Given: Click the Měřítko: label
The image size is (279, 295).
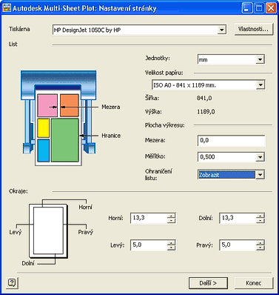Looking at the screenshot, I should pos(155,156).
